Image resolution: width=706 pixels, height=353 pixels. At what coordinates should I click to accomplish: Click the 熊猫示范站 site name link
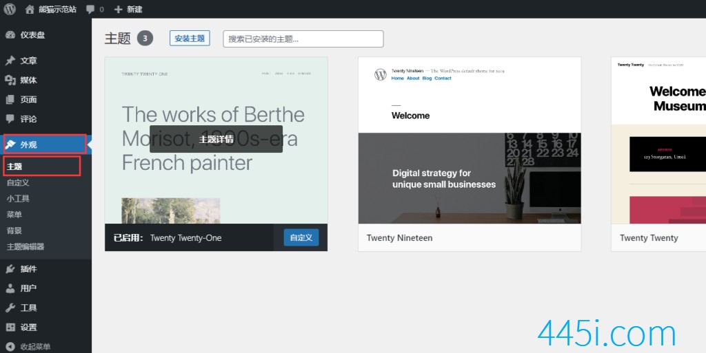57,10
